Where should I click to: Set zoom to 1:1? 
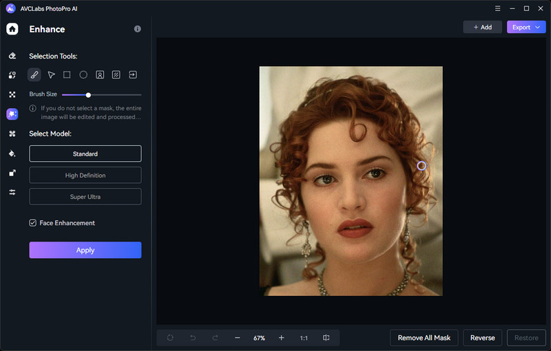304,338
